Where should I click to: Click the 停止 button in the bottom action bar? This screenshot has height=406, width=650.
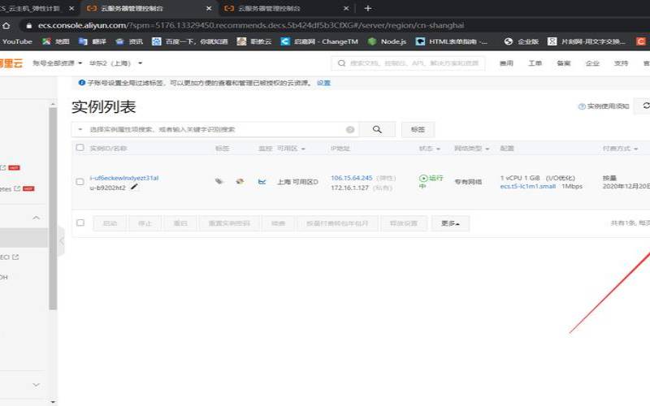click(x=145, y=223)
